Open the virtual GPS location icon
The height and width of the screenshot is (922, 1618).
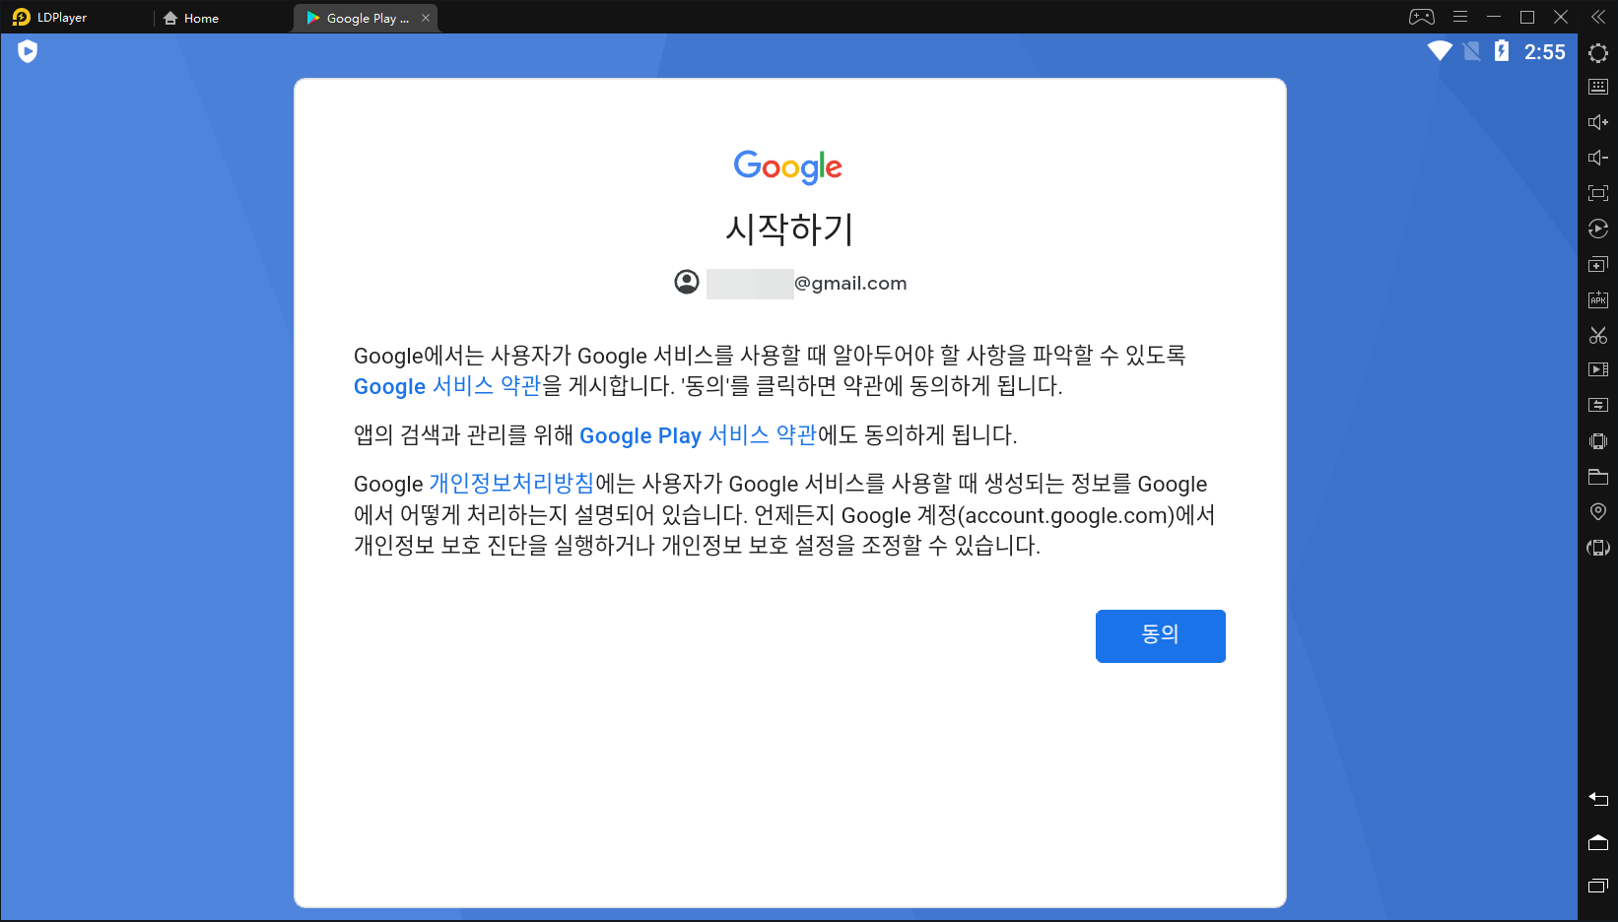pyautogui.click(x=1598, y=511)
